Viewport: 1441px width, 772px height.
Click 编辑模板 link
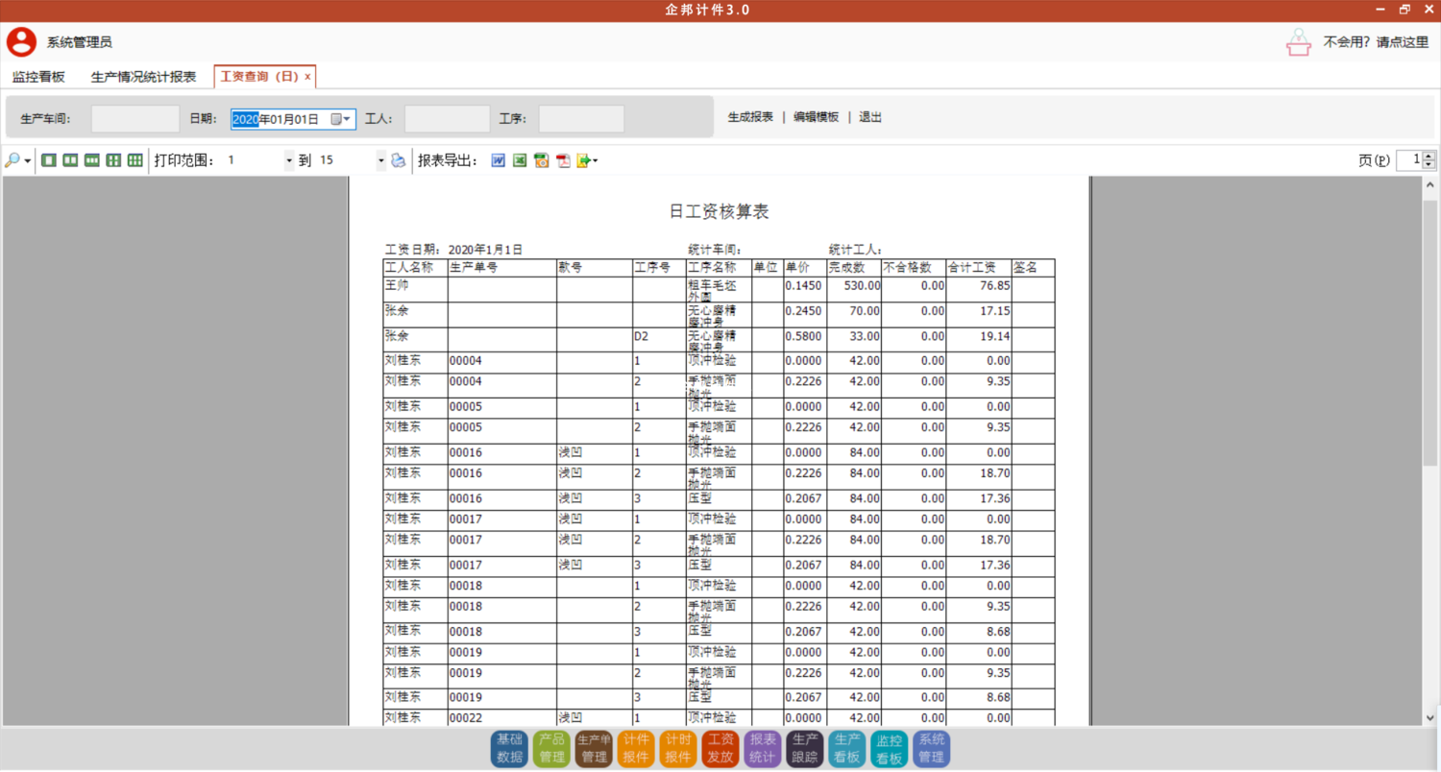point(816,117)
